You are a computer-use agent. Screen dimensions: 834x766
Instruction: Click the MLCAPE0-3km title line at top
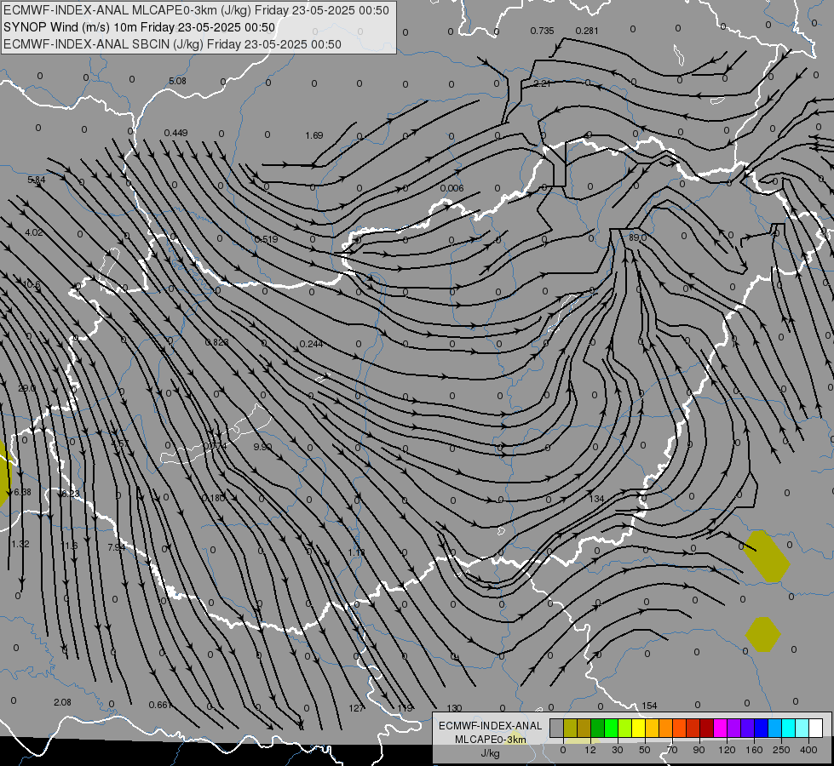[196, 10]
